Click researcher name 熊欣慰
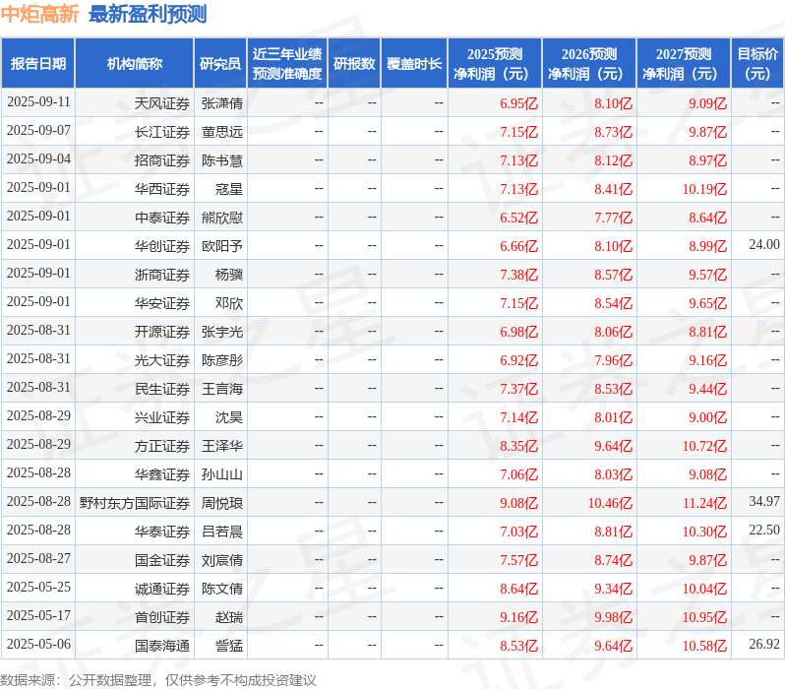 pos(221,218)
